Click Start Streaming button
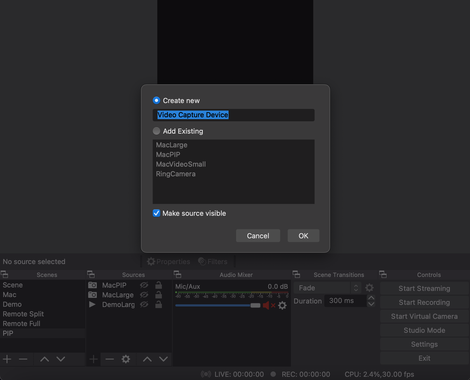Screen dimensions: 470x380 (424, 288)
